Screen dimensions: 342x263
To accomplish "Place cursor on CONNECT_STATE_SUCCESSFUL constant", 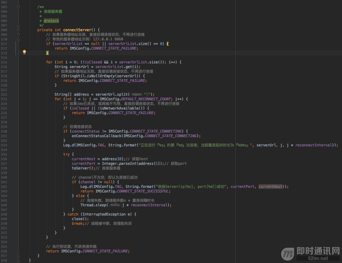I will coord(143,191).
